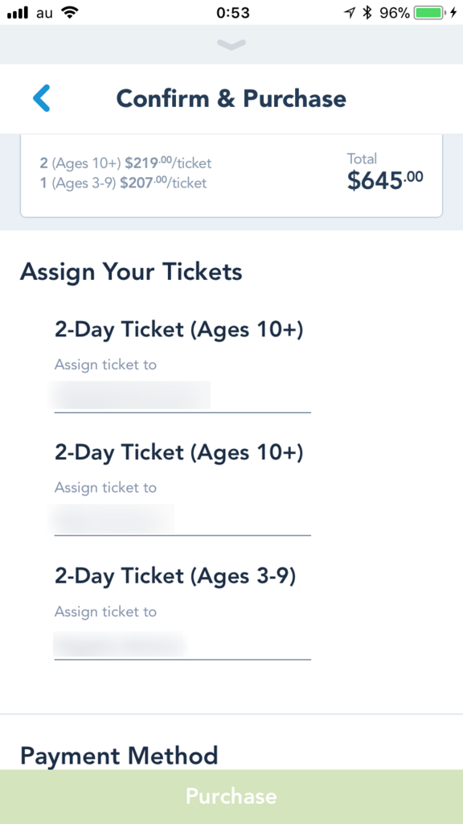
Task: Tap the location services arrow icon
Action: 350,13
